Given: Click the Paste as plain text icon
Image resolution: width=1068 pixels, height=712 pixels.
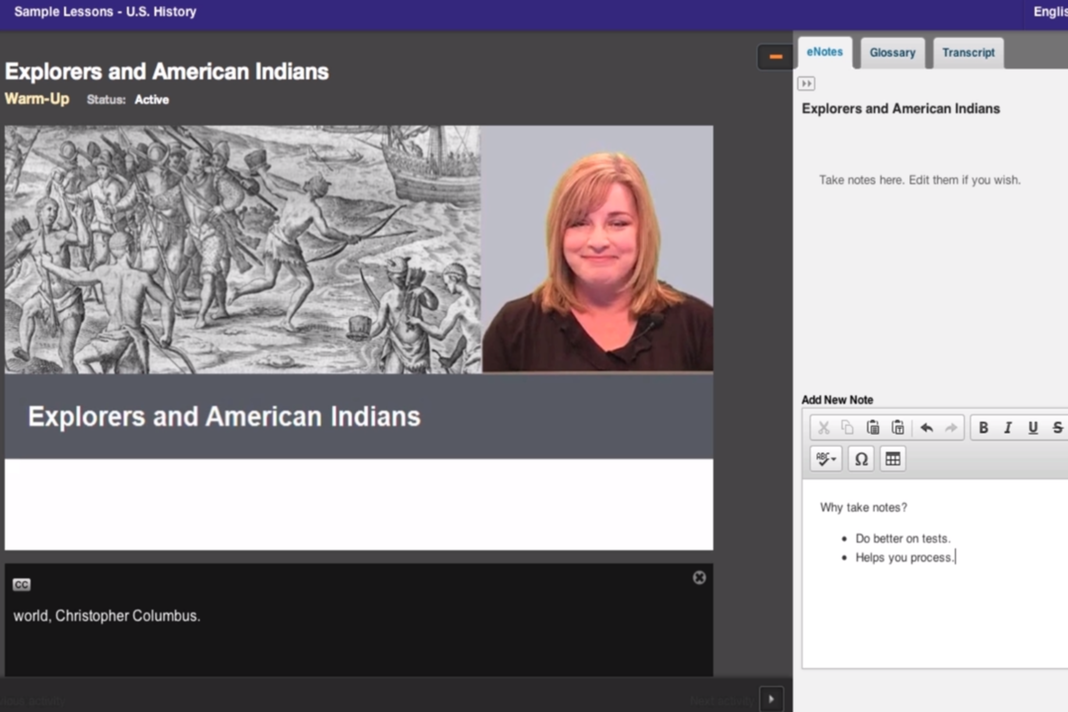Looking at the screenshot, I should coord(898,427).
